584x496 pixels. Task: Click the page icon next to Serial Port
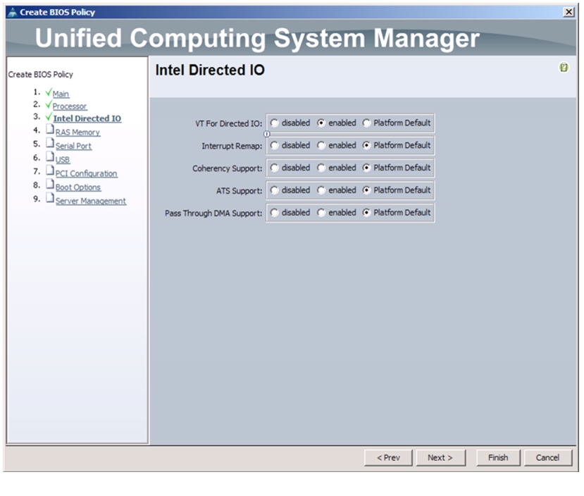pos(50,143)
